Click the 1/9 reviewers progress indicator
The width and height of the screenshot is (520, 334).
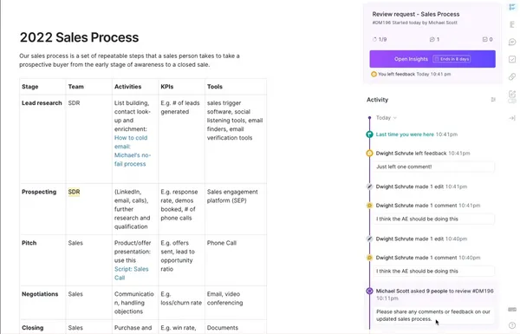[380, 40]
